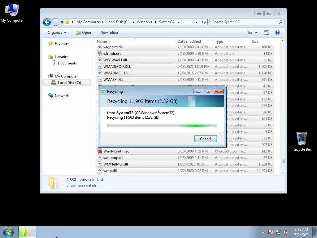317x238 pixels.
Task: Select file WMADMOD.DLL
Action: (185, 66)
